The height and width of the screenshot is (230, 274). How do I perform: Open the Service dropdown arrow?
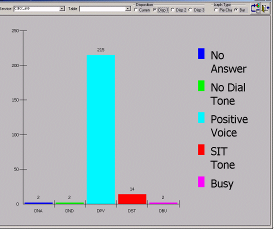tap(62, 8)
